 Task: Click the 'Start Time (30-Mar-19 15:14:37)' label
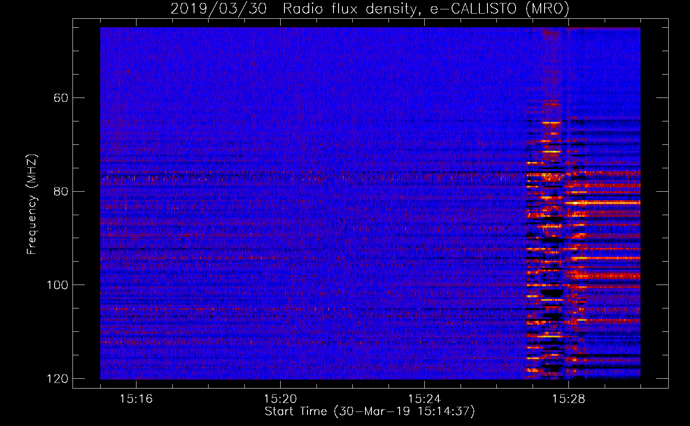point(370,412)
